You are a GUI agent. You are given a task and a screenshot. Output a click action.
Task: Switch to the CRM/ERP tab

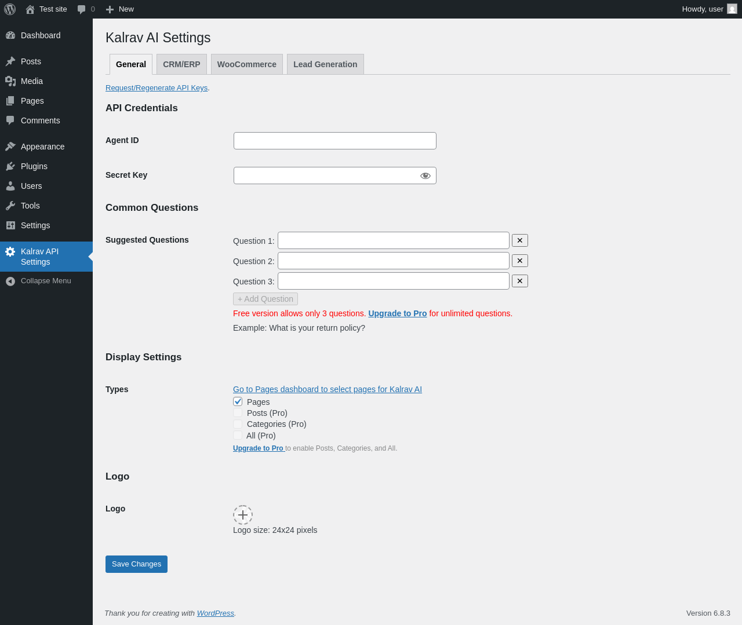pos(181,64)
